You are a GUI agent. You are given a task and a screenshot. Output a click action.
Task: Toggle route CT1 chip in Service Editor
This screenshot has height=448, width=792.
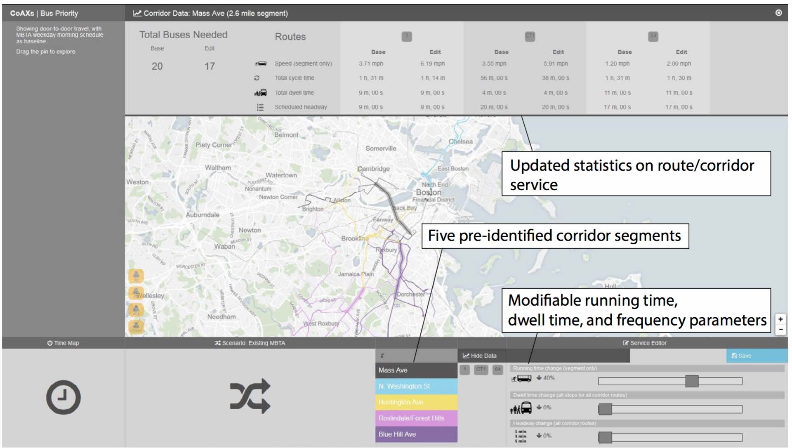[481, 370]
